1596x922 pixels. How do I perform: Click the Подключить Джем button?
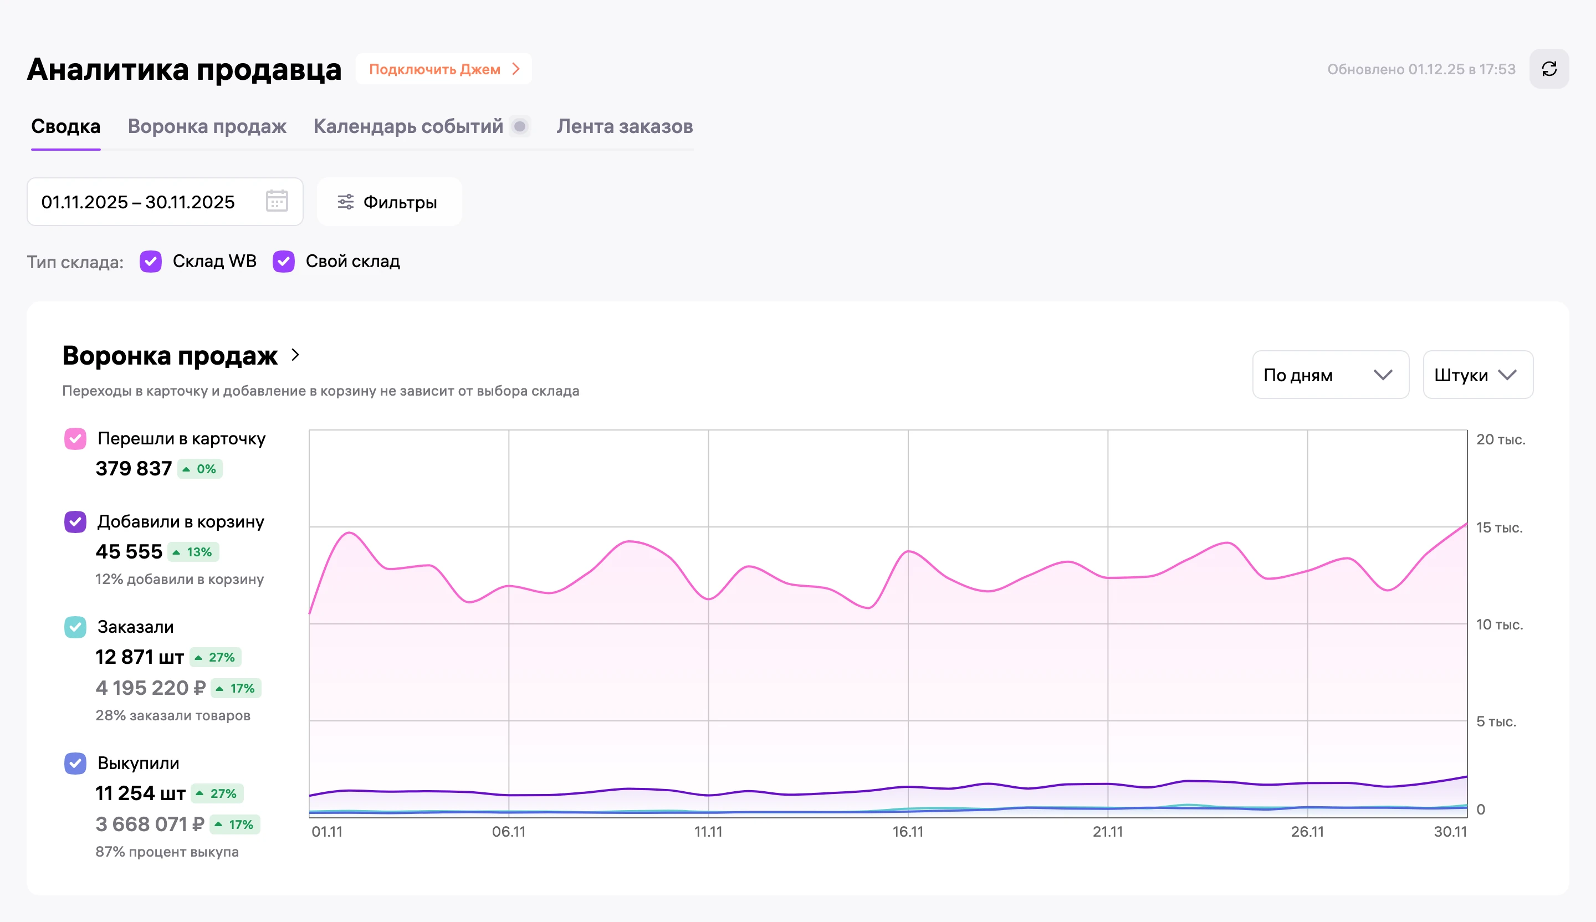click(x=444, y=69)
